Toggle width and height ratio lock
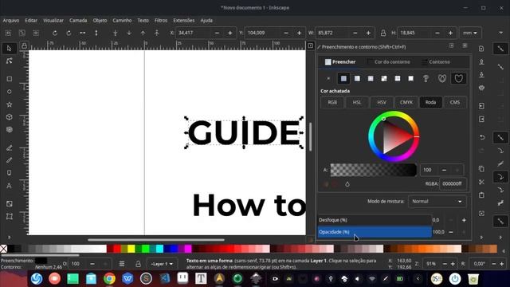This screenshot has width=510, height=287. point(383,33)
